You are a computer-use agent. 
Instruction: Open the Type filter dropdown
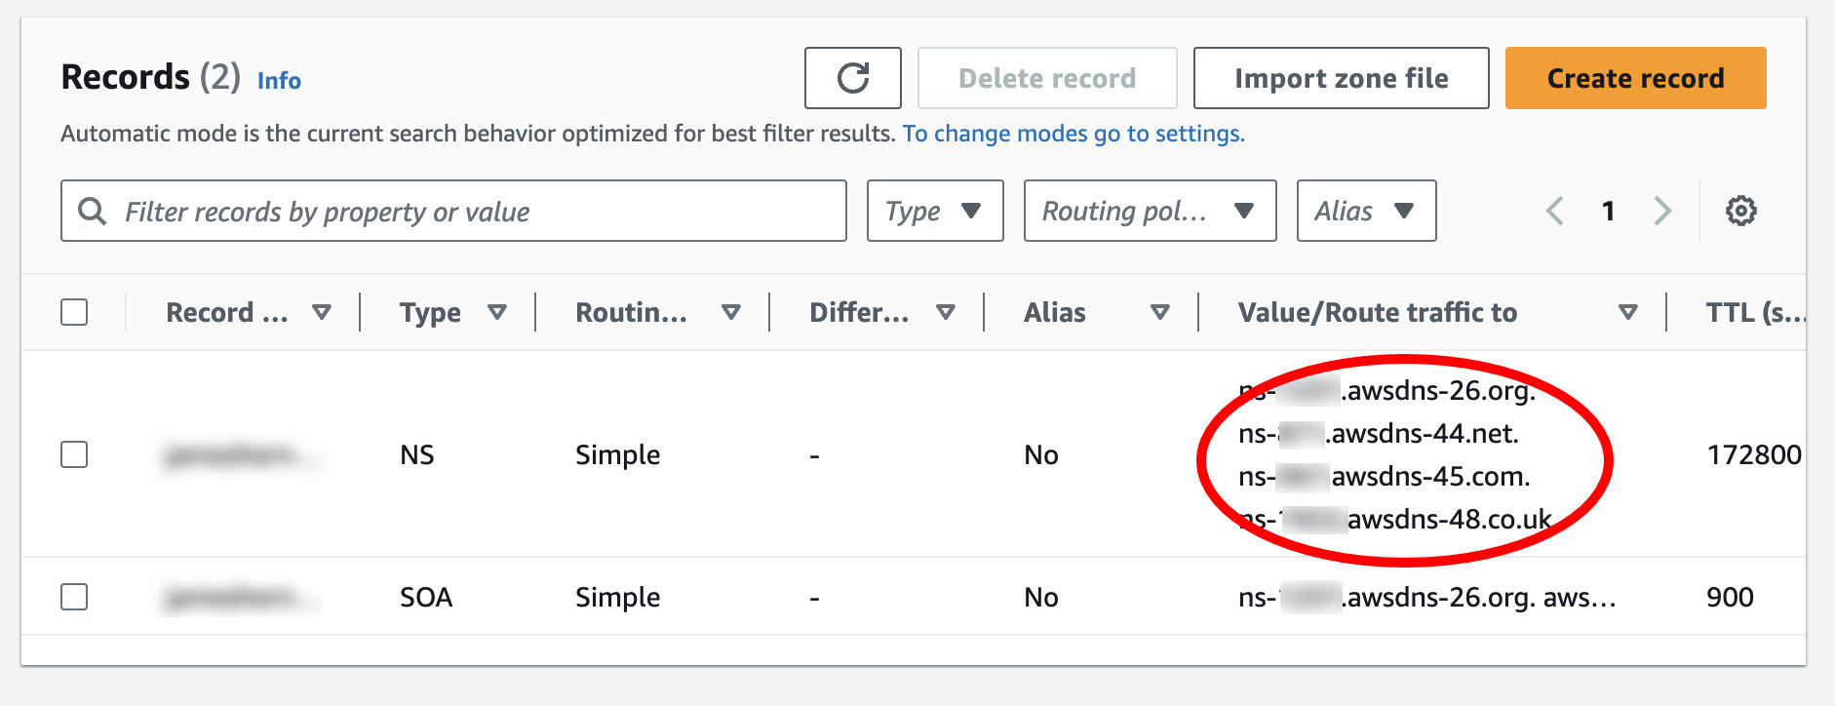(x=935, y=211)
